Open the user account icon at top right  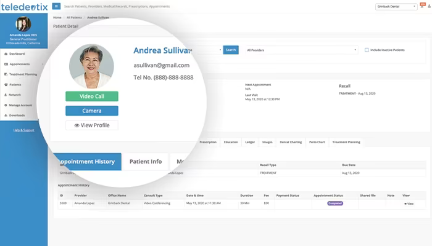(x=430, y=6)
